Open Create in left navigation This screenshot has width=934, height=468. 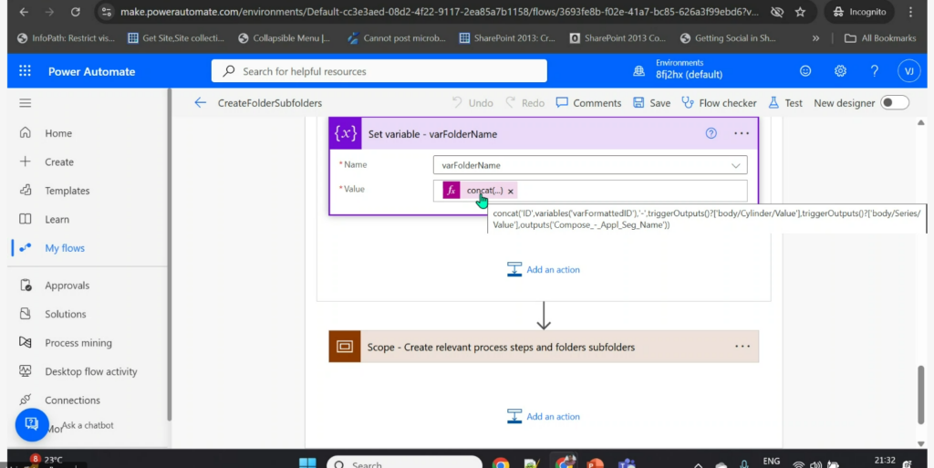click(59, 162)
